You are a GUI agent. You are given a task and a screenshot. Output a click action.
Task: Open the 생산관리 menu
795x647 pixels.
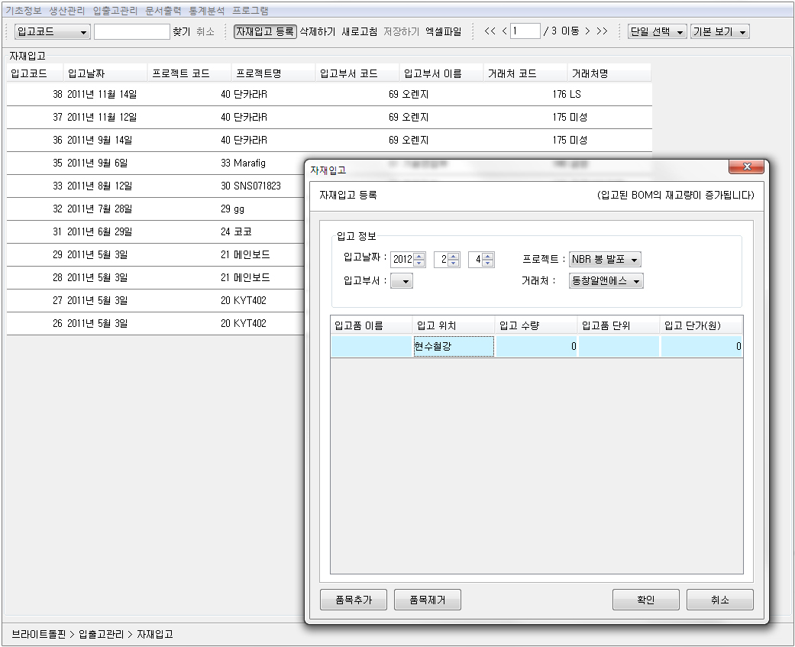coord(67,11)
